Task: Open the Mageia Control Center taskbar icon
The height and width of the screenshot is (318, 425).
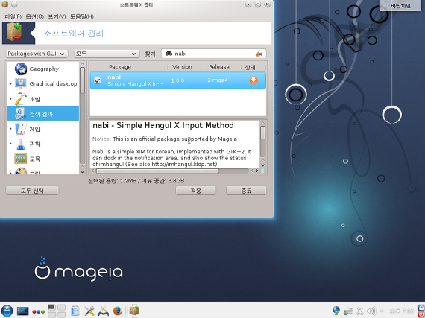Action: [x=104, y=311]
